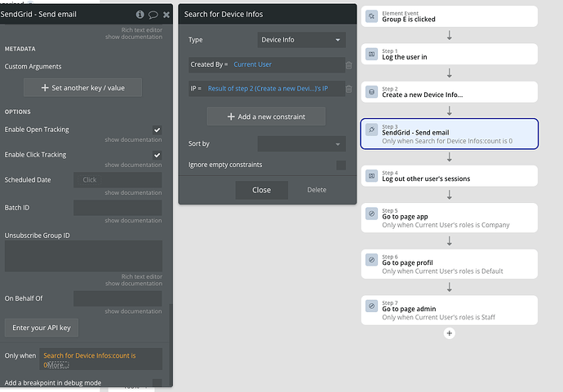Select Step 4 Log out other user's sessions

(x=450, y=176)
